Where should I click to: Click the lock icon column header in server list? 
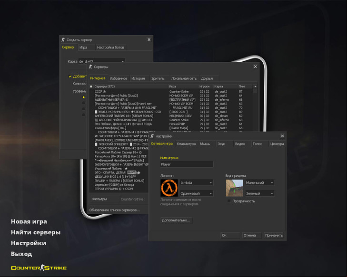coord(91,86)
